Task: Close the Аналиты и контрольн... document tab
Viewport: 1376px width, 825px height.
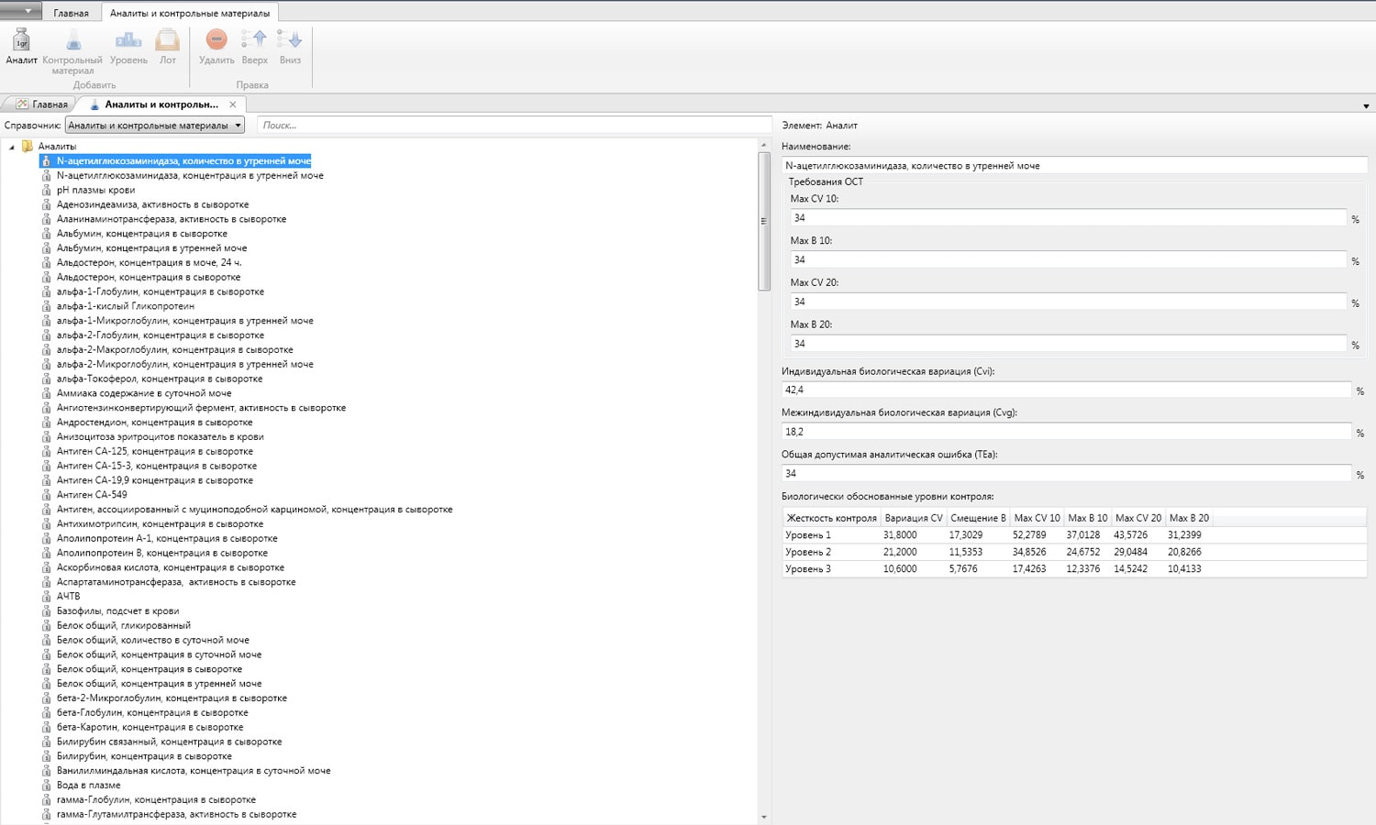Action: [x=233, y=104]
